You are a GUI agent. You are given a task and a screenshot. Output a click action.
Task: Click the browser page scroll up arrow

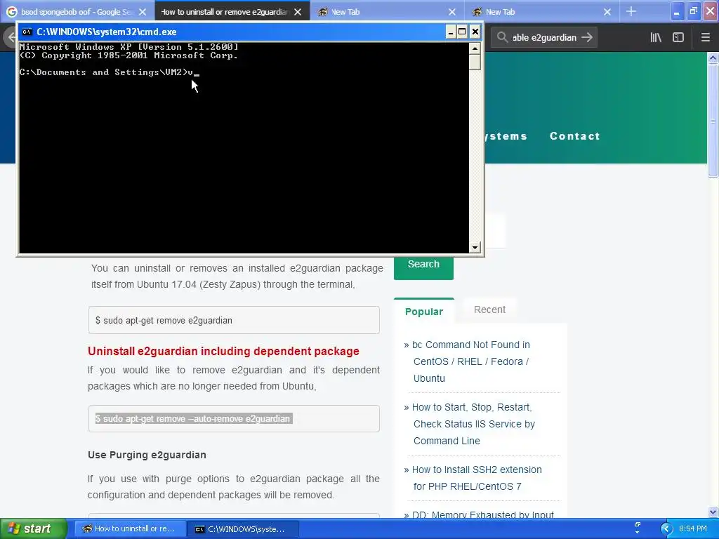pos(713,58)
